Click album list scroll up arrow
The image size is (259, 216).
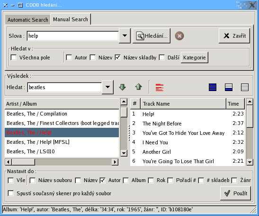[x=124, y=102]
